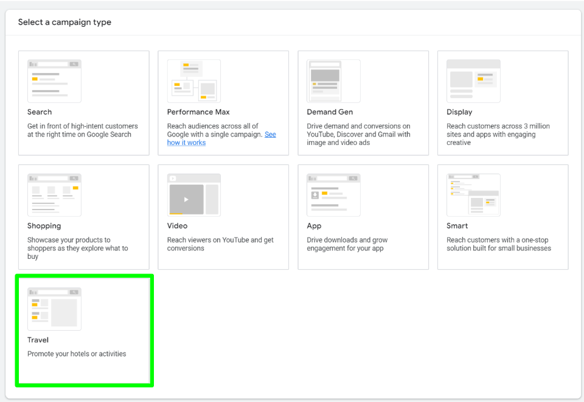Click the Display campaign layout icon
This screenshot has height=402, width=584.
tap(473, 81)
